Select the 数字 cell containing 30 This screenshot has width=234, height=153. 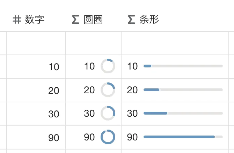click(36, 114)
